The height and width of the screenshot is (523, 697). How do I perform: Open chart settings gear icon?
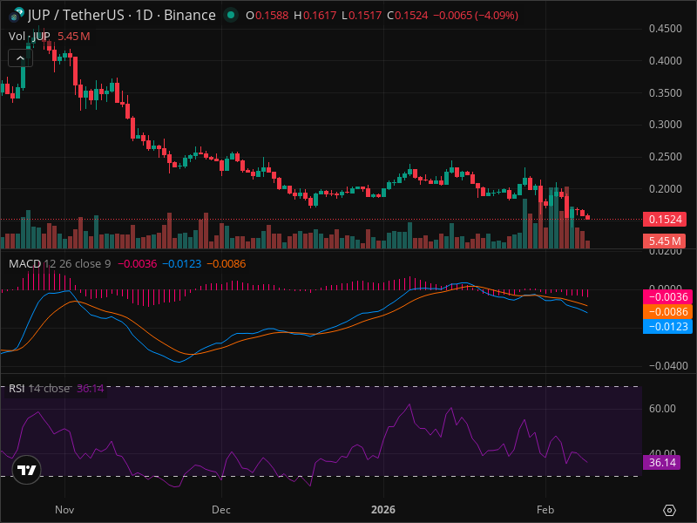[x=669, y=510]
